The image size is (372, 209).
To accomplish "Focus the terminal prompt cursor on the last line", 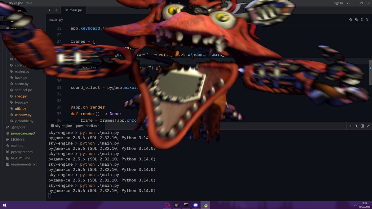I will point(50,196).
